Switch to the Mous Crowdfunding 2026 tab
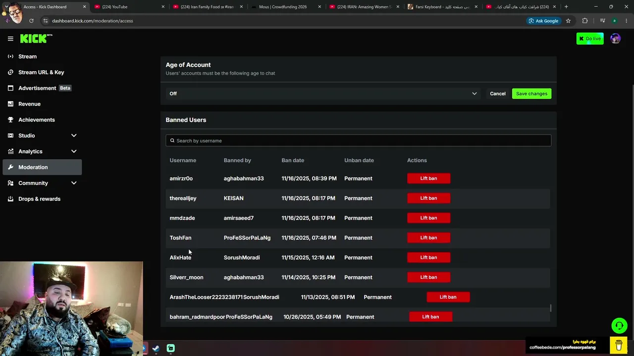 (x=285, y=7)
